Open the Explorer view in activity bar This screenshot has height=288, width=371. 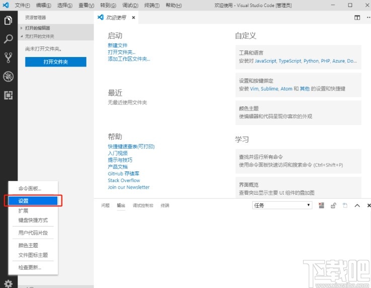click(8, 20)
